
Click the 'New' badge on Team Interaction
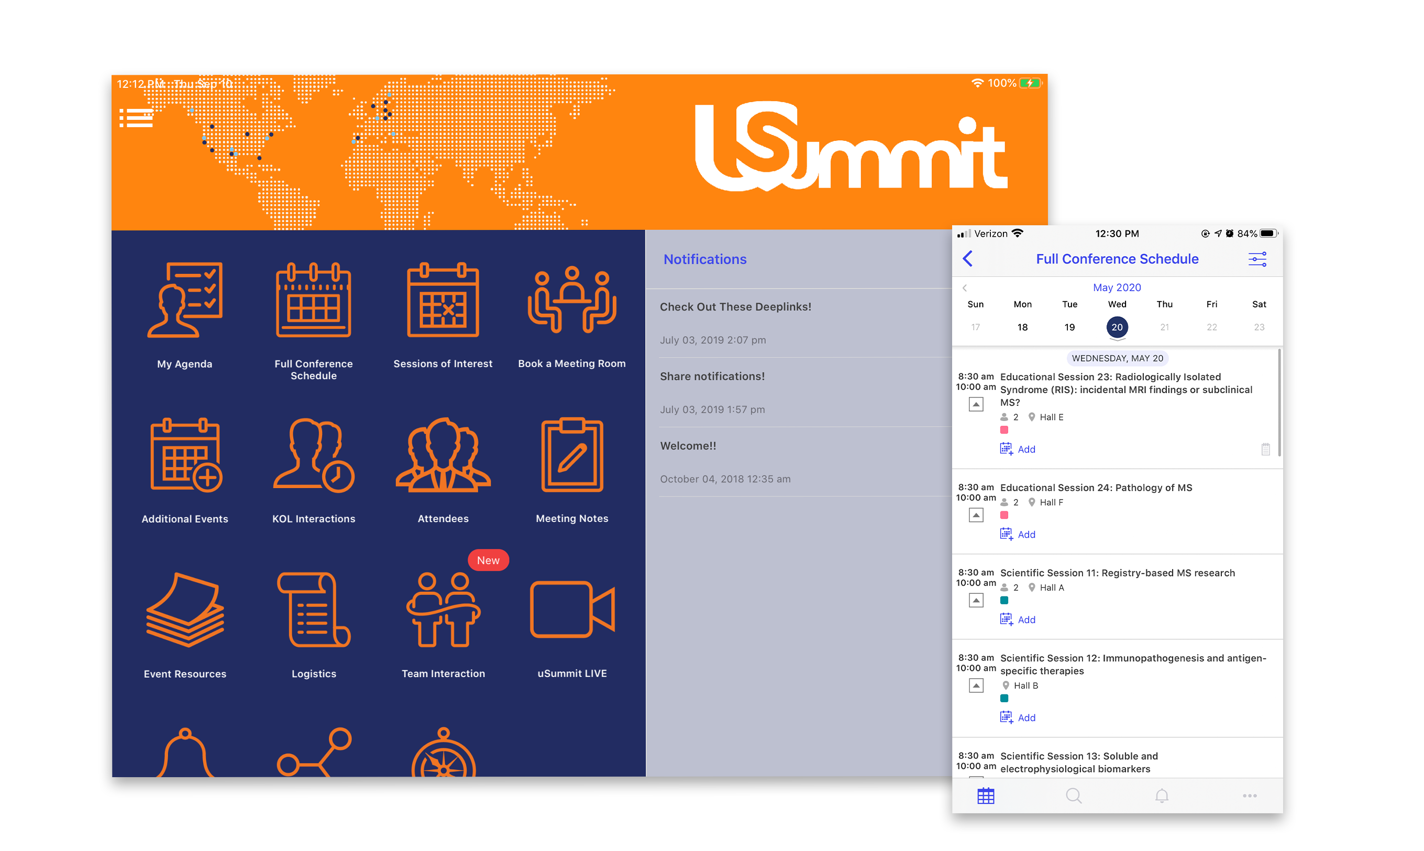488,560
